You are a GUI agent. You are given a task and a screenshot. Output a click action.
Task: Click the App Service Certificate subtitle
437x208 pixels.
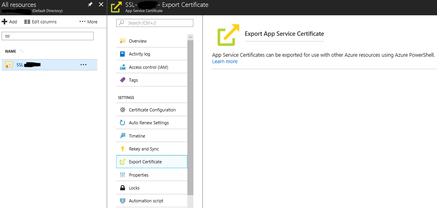pyautogui.click(x=144, y=11)
